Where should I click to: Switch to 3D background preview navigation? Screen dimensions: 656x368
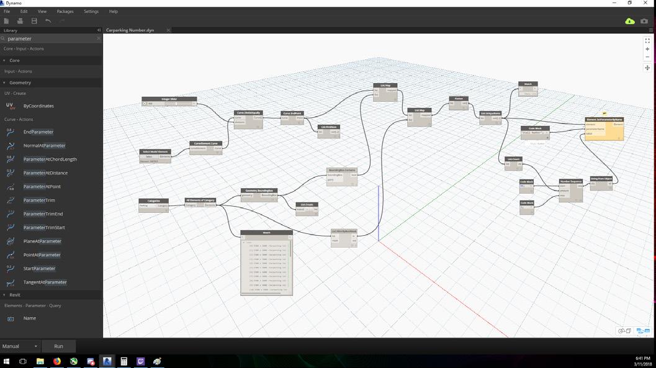pyautogui.click(x=624, y=331)
